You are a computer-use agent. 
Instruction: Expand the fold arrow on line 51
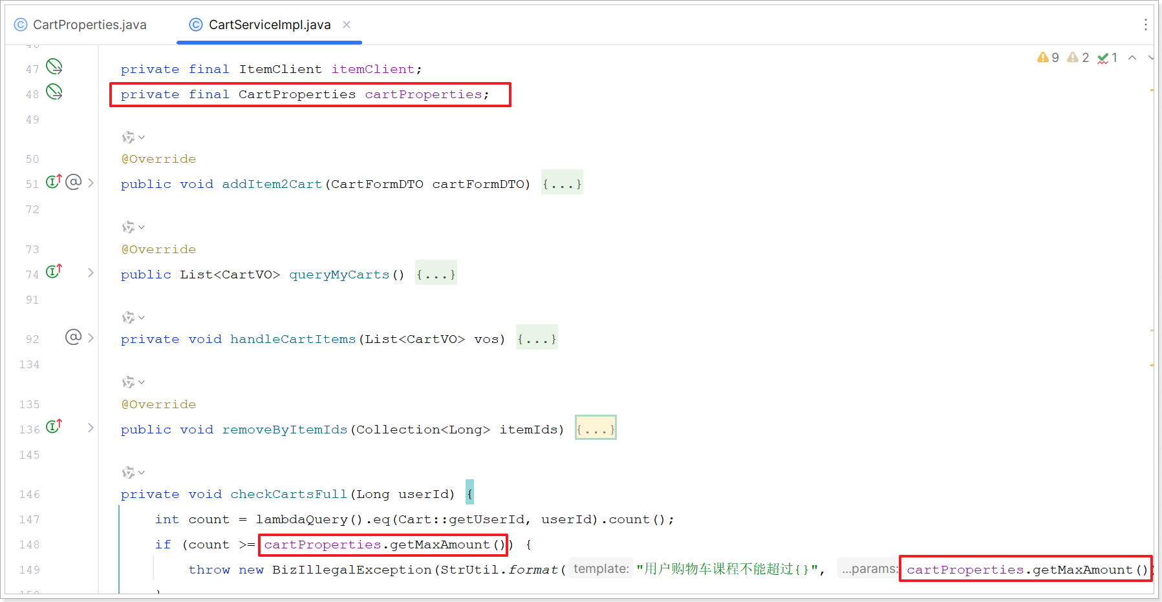point(91,183)
